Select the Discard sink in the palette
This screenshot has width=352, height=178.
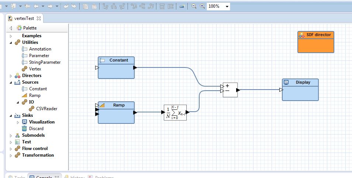(x=36, y=129)
